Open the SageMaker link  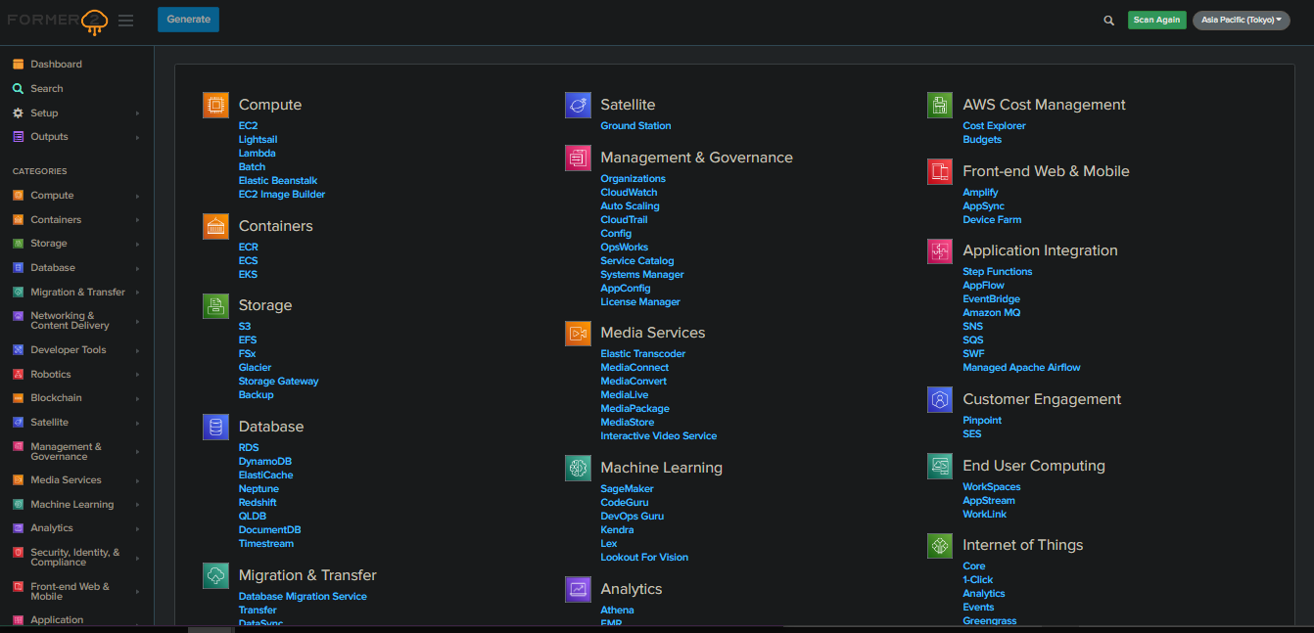point(627,489)
